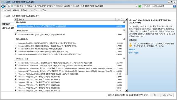The height and width of the screenshot is (100, 177).
Task: Go back with the blue back arrow
Action: click(3, 6)
